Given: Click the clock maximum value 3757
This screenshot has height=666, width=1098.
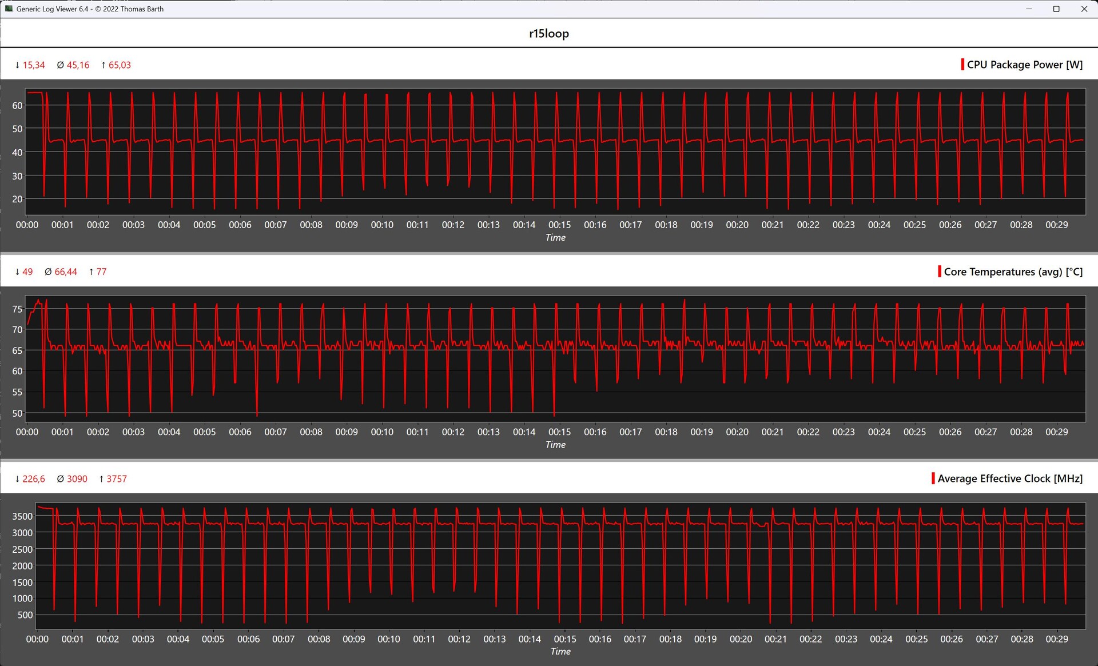Looking at the screenshot, I should [x=117, y=479].
